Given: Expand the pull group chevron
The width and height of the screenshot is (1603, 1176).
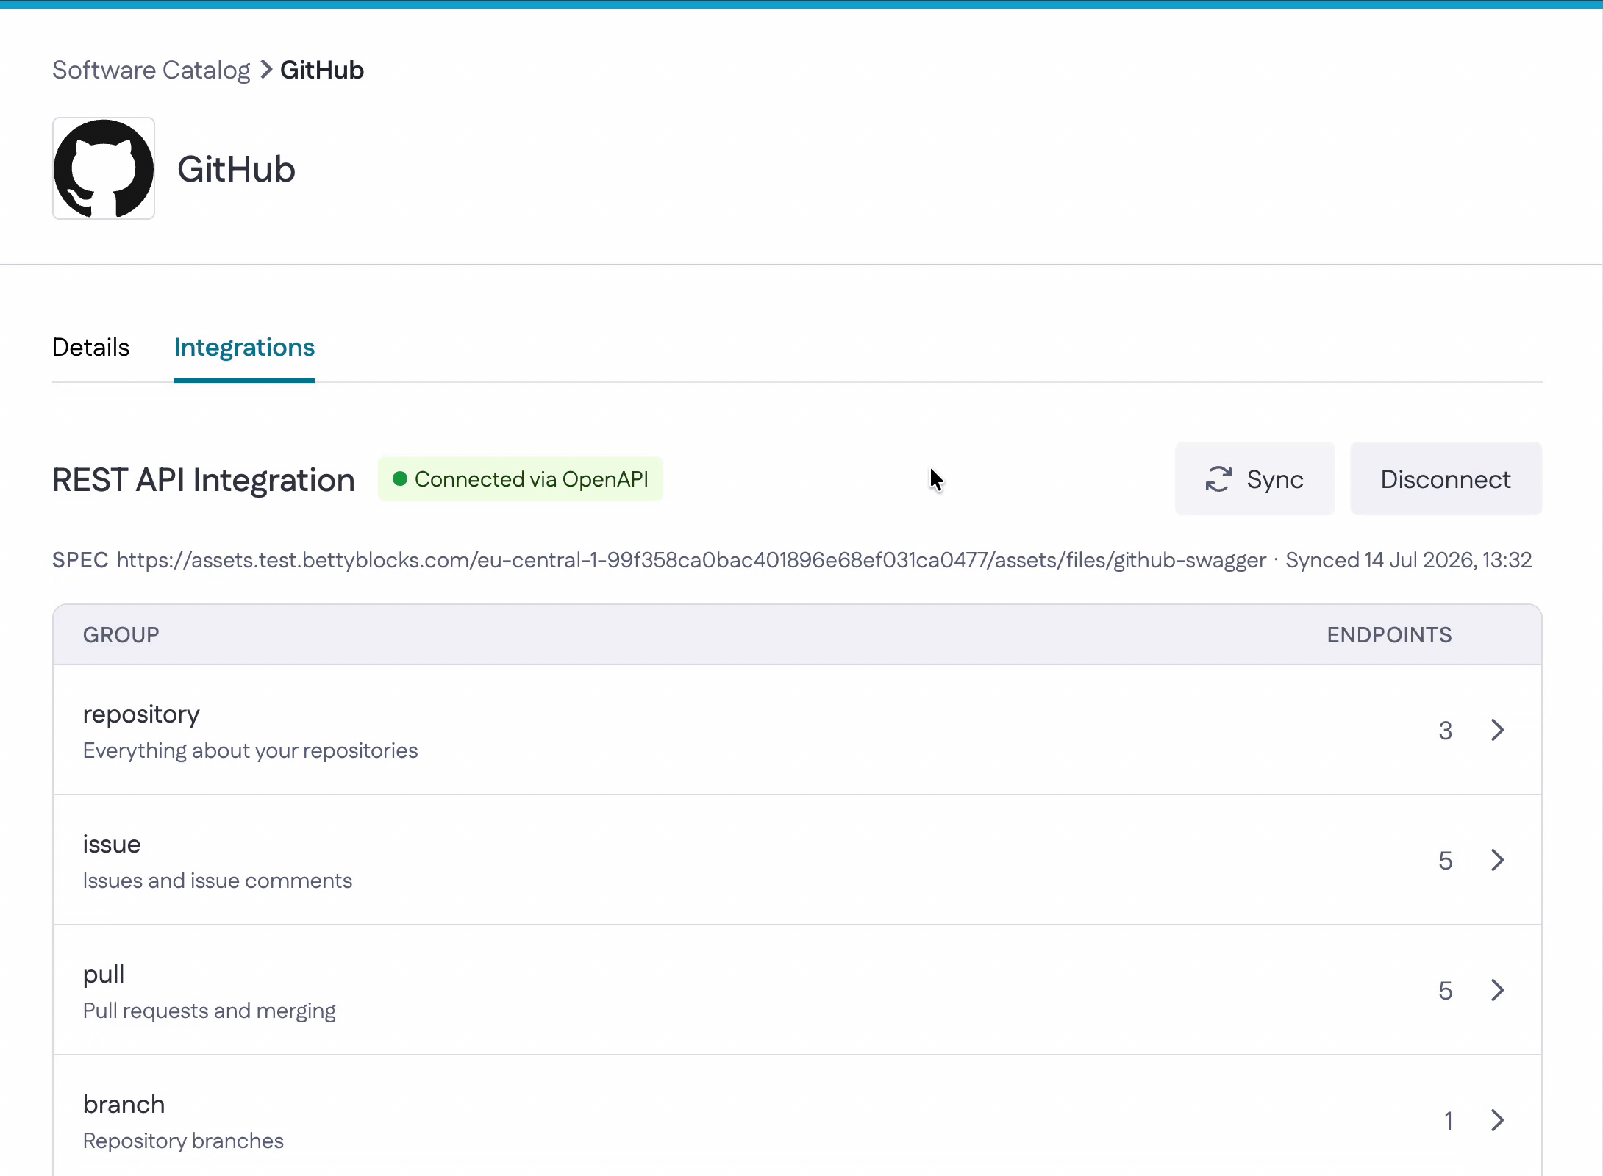Looking at the screenshot, I should (1498, 990).
